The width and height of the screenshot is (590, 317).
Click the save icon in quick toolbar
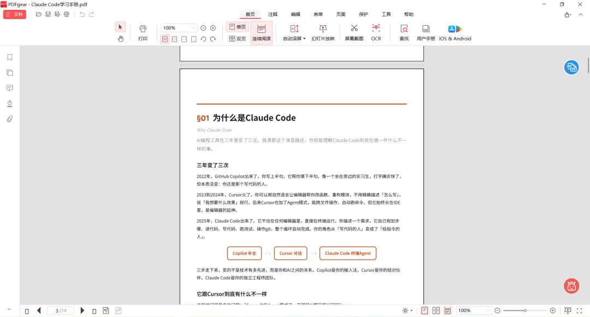tap(48, 14)
